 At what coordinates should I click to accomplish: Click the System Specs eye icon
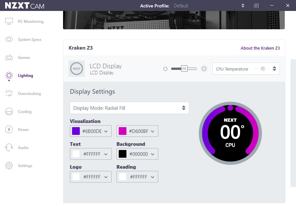[9, 39]
